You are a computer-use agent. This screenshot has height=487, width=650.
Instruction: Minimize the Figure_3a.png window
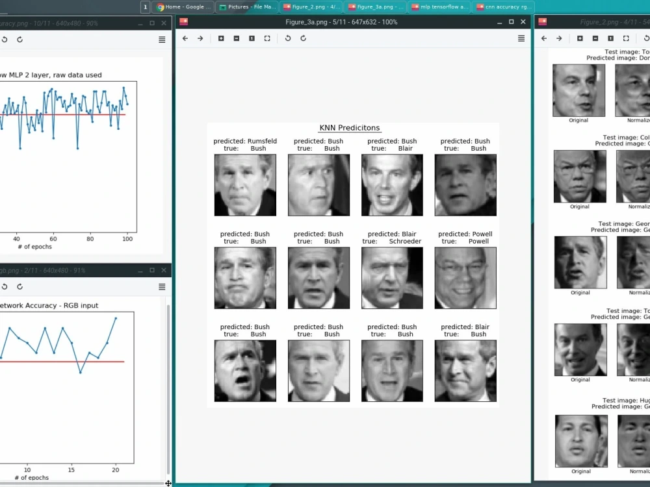(x=499, y=22)
